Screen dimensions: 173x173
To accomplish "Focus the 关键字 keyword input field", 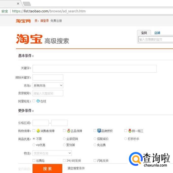I will 95,69.
